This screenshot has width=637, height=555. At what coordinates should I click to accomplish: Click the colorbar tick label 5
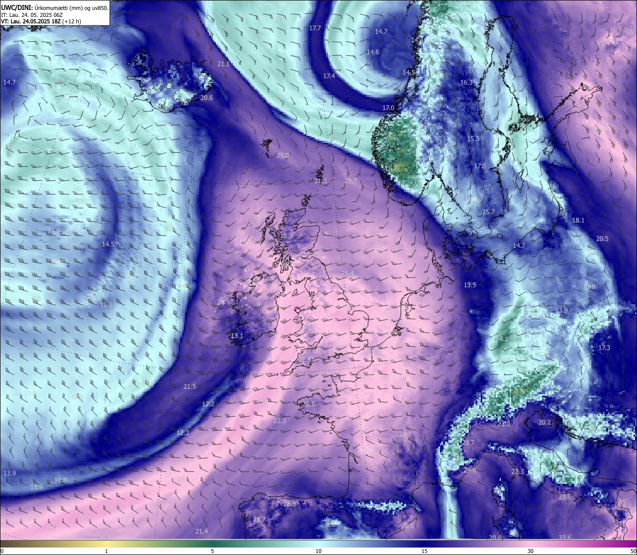pyautogui.click(x=212, y=551)
